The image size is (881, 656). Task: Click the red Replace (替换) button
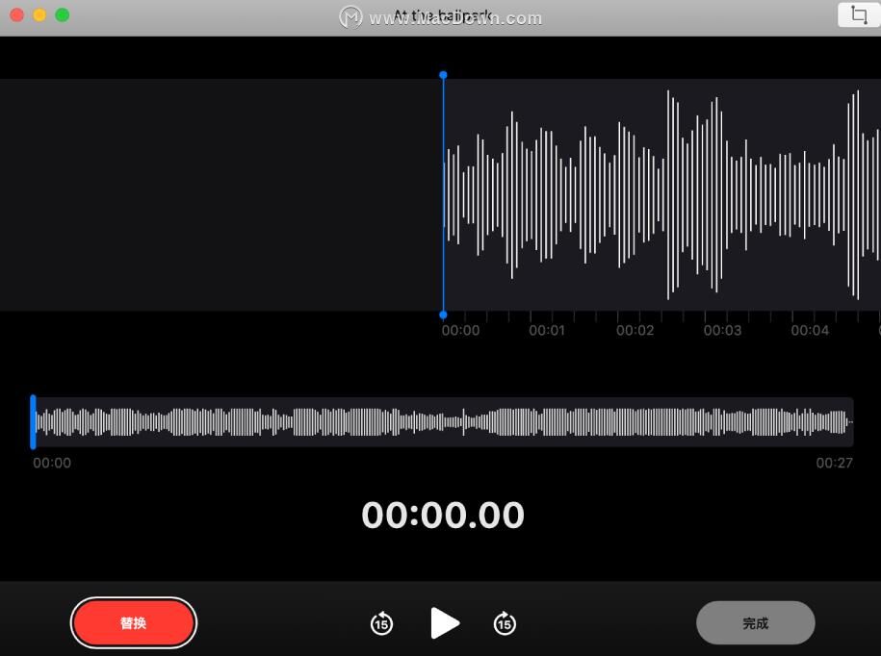(134, 623)
